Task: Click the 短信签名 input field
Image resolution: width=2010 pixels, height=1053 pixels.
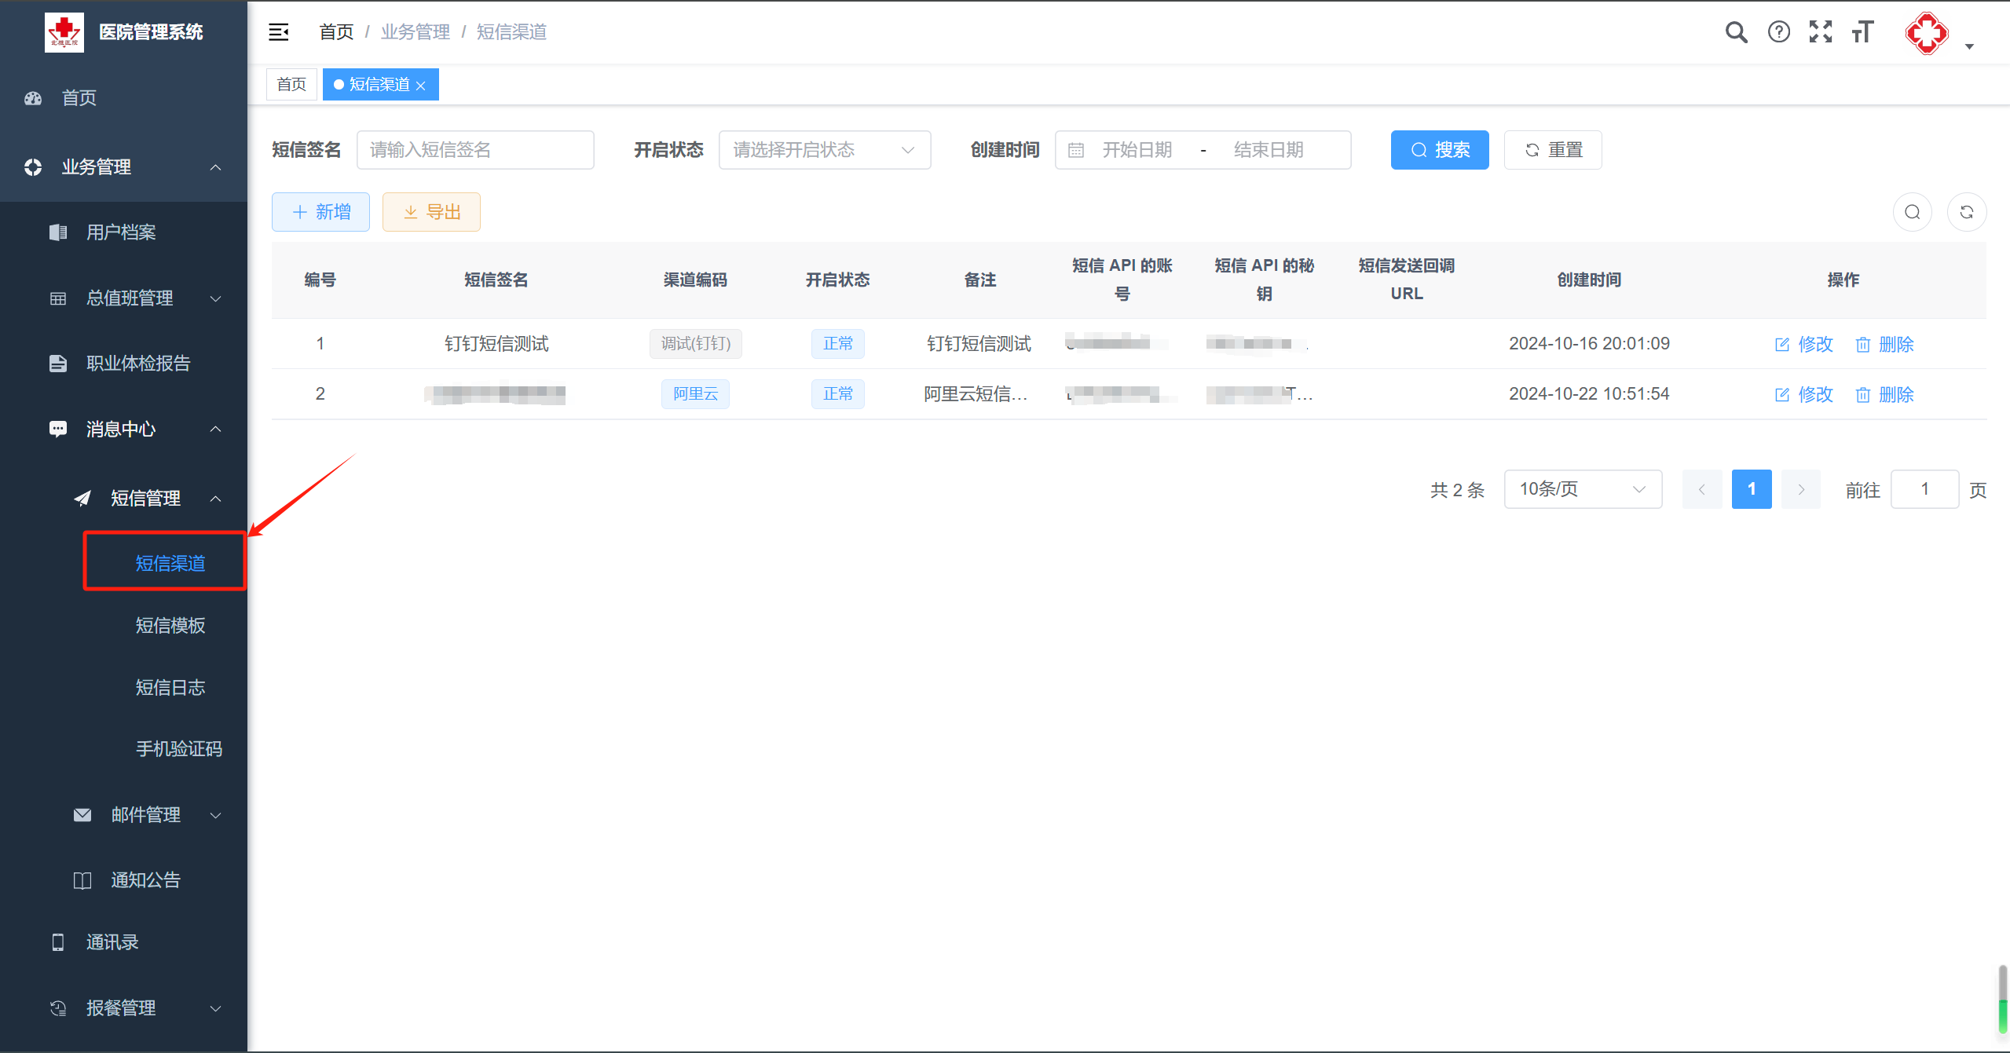Action: [x=474, y=150]
